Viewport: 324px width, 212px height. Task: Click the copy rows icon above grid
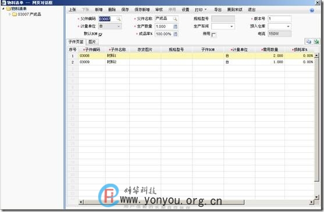tap(309, 42)
